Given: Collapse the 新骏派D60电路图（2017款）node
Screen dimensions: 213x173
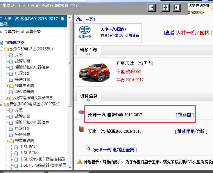Looking at the screenshot, I should click(1, 104).
